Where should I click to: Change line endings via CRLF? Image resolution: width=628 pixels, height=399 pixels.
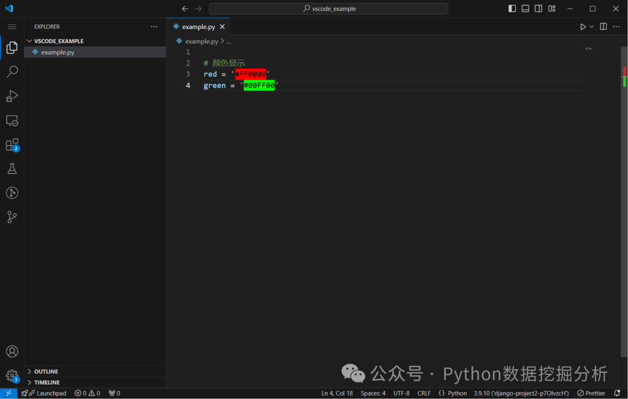424,393
